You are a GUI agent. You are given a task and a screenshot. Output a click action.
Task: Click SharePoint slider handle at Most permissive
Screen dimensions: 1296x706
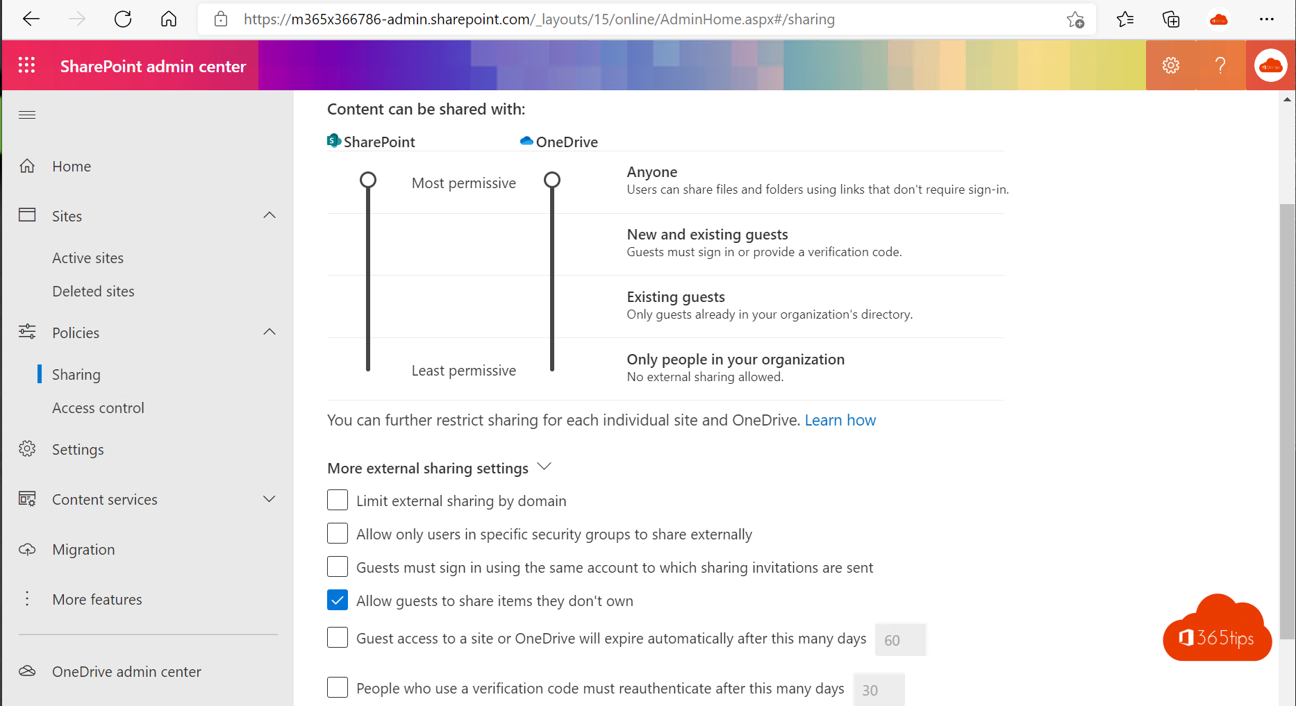click(368, 180)
